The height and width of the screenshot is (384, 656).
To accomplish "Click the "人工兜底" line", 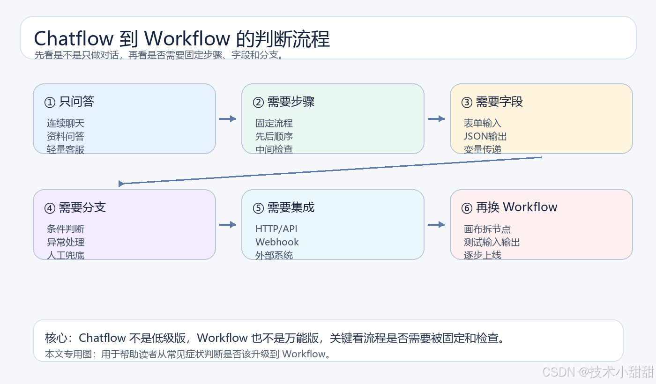I will (x=66, y=255).
